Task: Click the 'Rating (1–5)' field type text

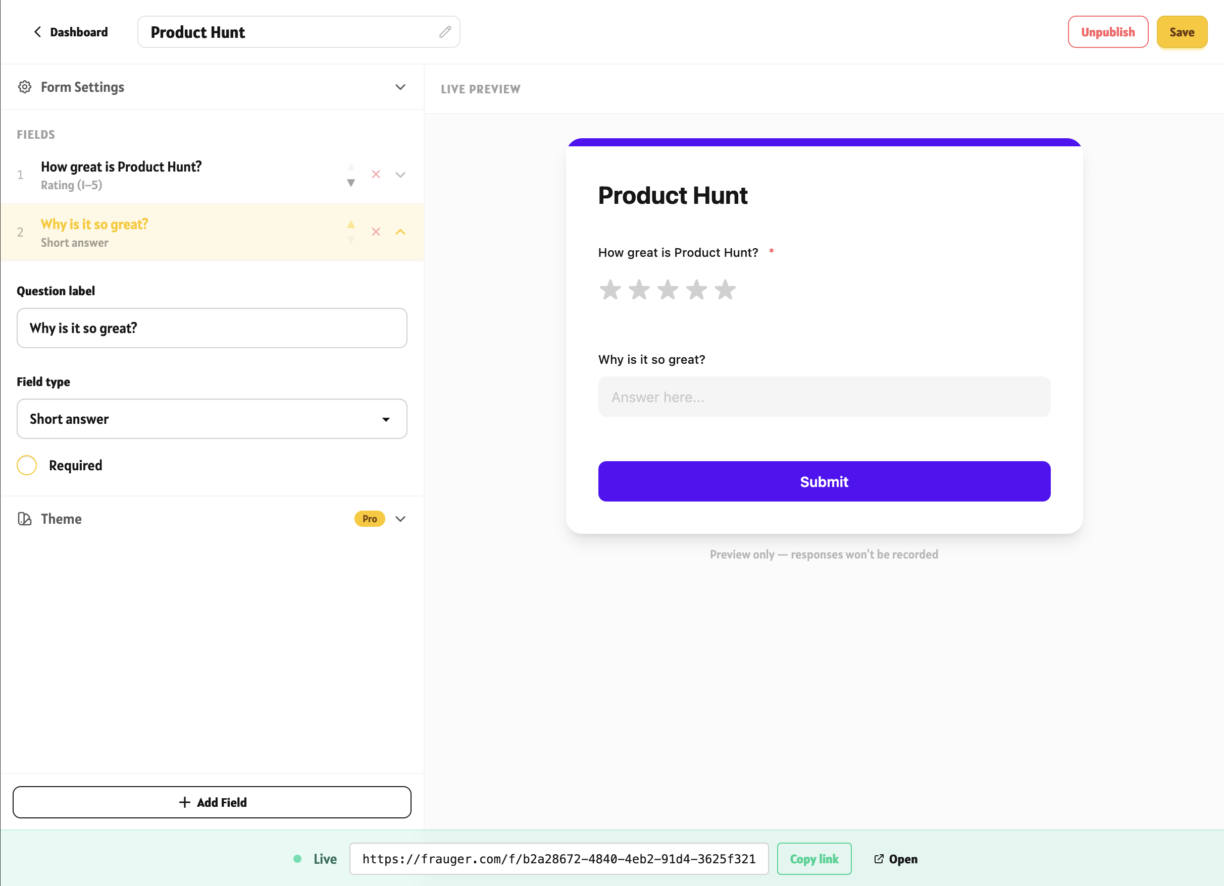Action: coord(72,185)
